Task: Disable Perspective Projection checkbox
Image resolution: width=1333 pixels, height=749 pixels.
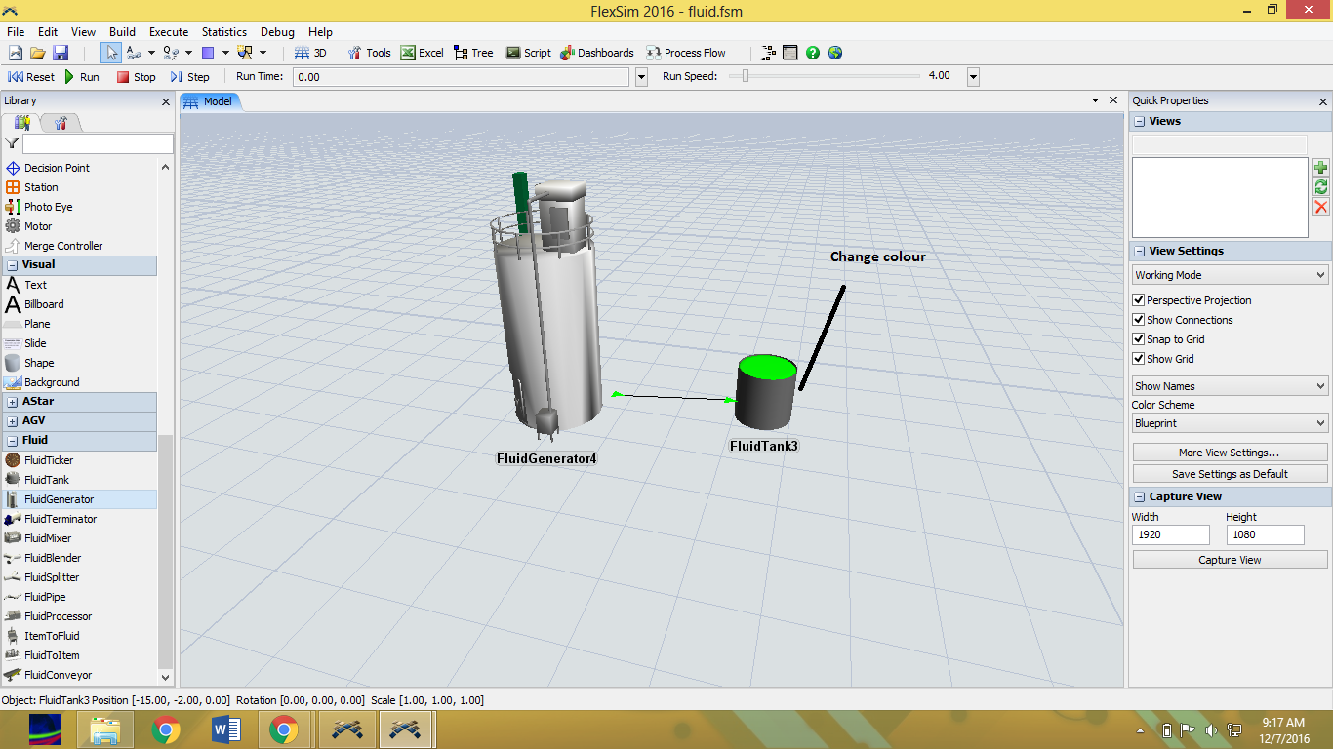Action: (1138, 300)
